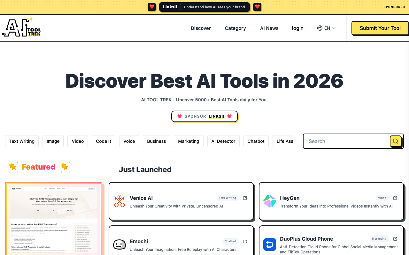Viewport: 409px width, 255px height.
Task: Open the HeyGen tool title
Action: pos(290,198)
